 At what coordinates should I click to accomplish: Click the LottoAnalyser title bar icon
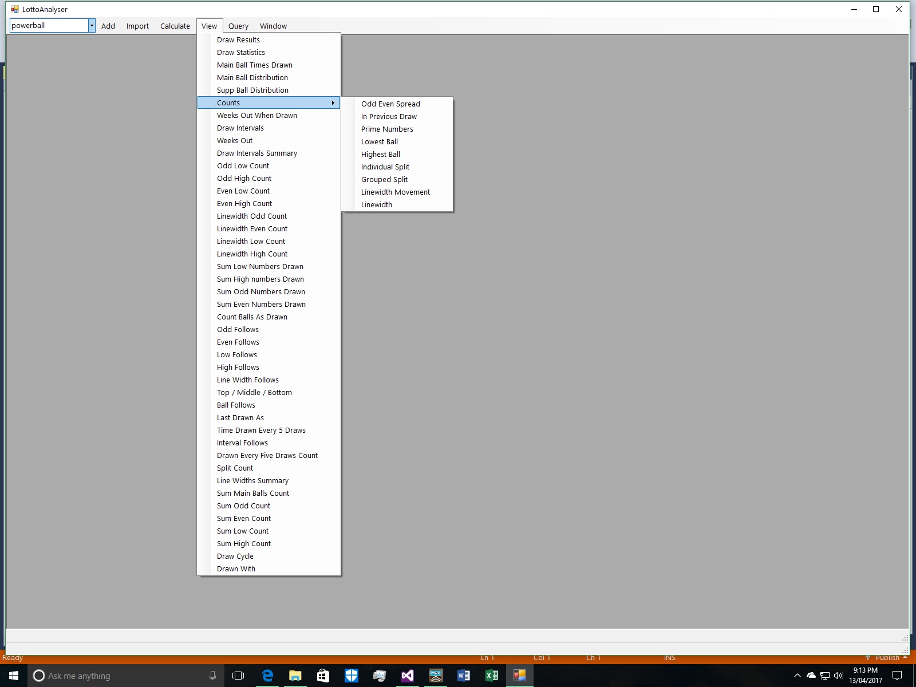15,9
